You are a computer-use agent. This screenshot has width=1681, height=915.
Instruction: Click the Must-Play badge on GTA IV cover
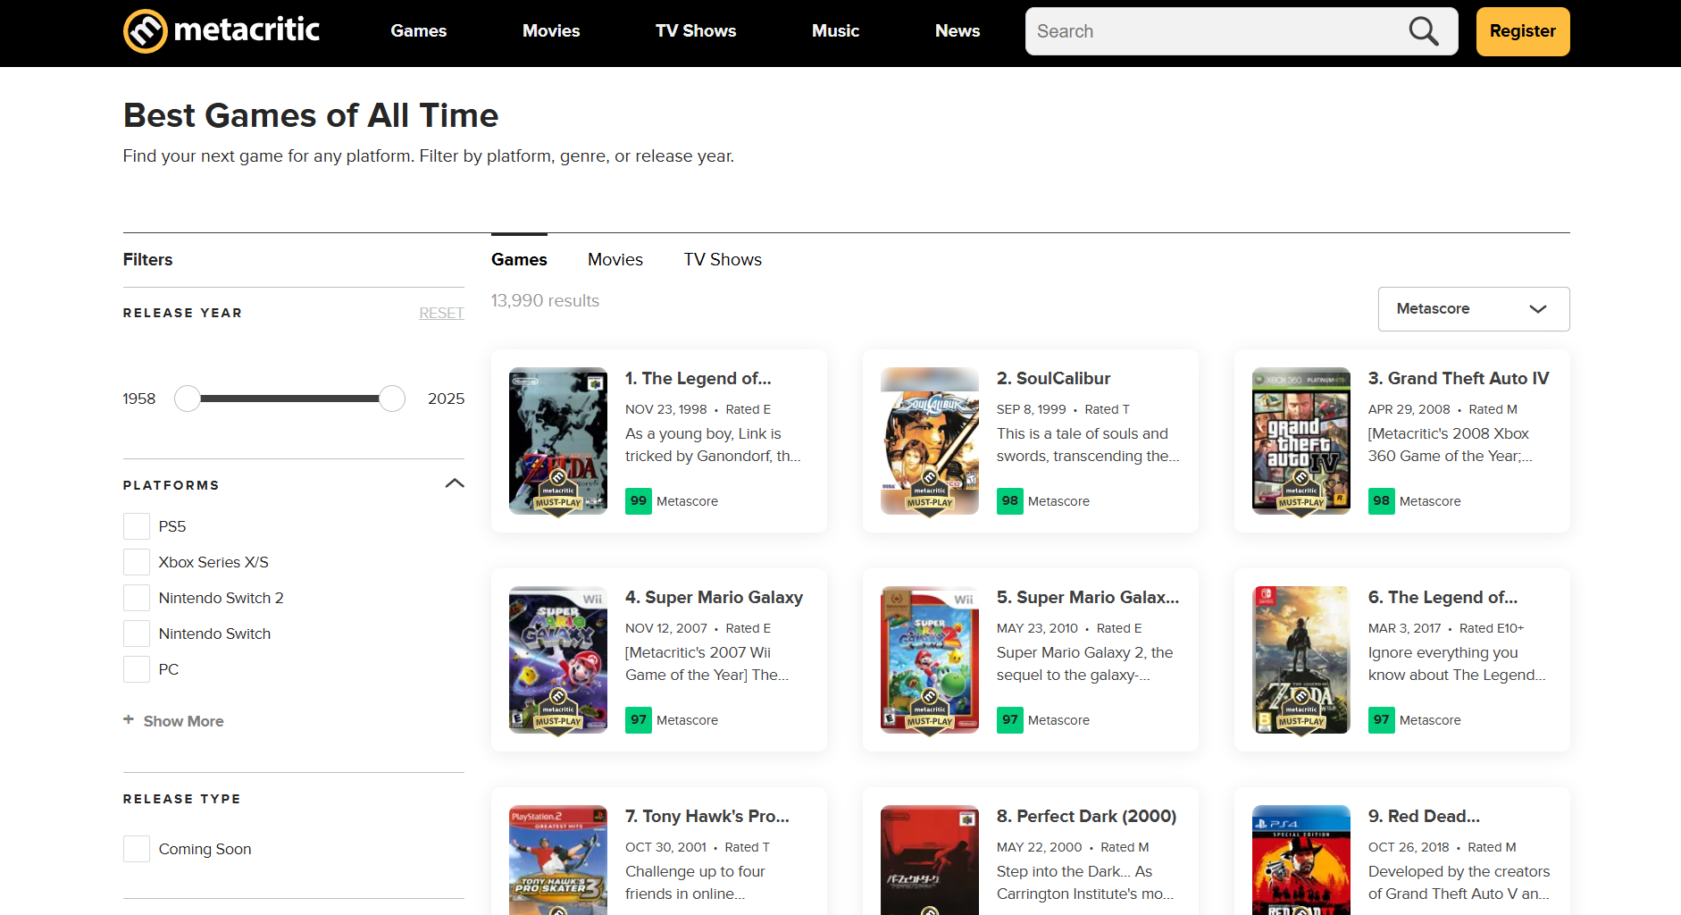tap(1301, 493)
